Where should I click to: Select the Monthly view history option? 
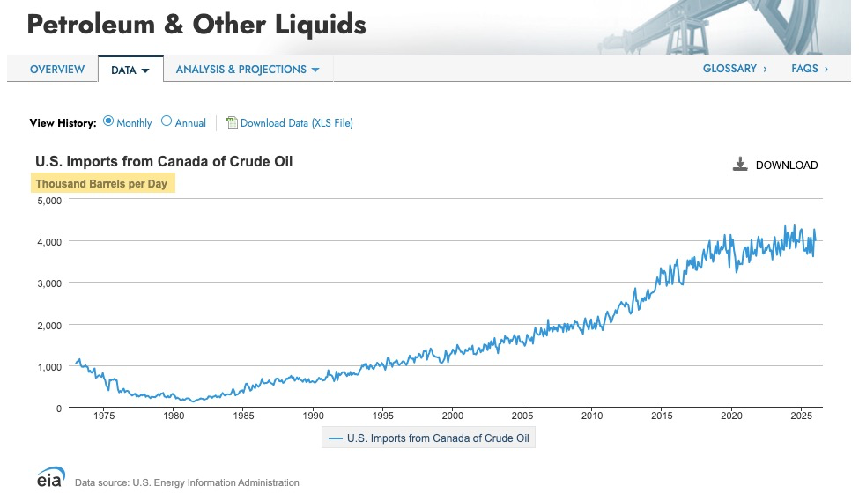(x=109, y=122)
